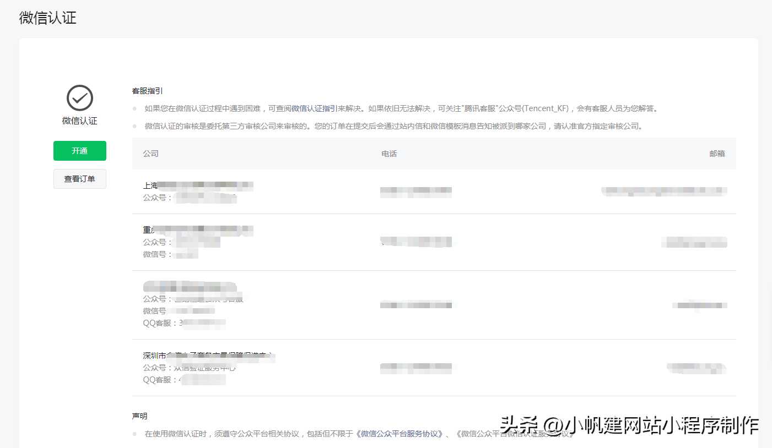Click the company name starting with 深圳市
This screenshot has height=448, width=772.
click(x=209, y=356)
